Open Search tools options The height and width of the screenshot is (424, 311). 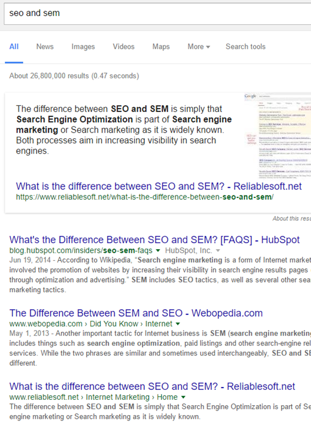coord(246,47)
